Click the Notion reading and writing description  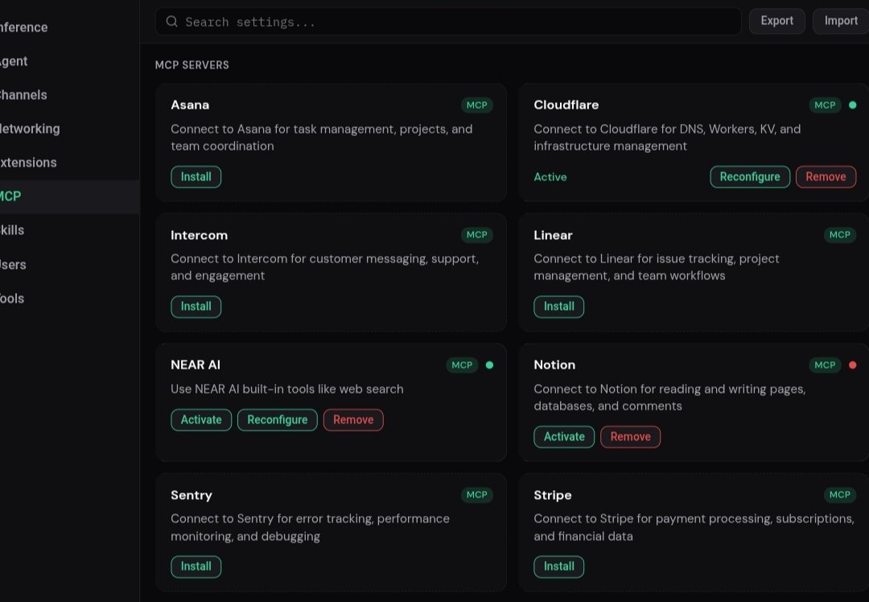coord(669,398)
